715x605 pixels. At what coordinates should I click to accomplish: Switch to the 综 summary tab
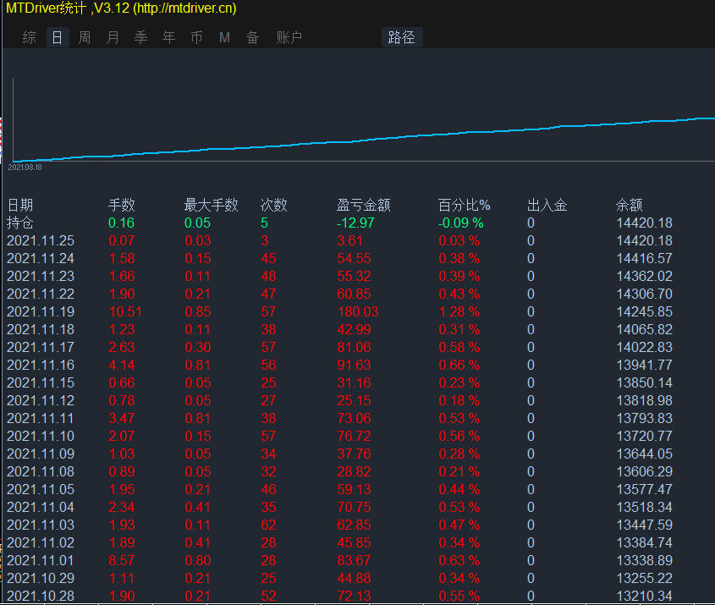(29, 37)
